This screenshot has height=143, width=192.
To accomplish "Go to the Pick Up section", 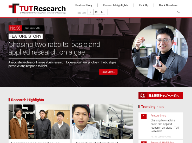I will coord(143,5).
